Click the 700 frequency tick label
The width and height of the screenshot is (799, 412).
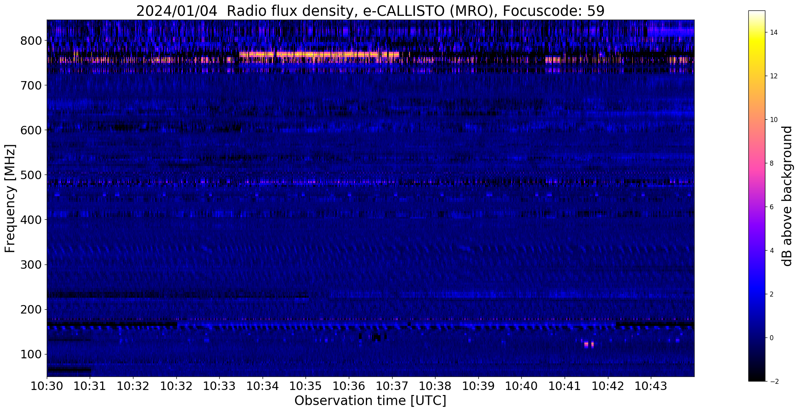[x=31, y=85]
